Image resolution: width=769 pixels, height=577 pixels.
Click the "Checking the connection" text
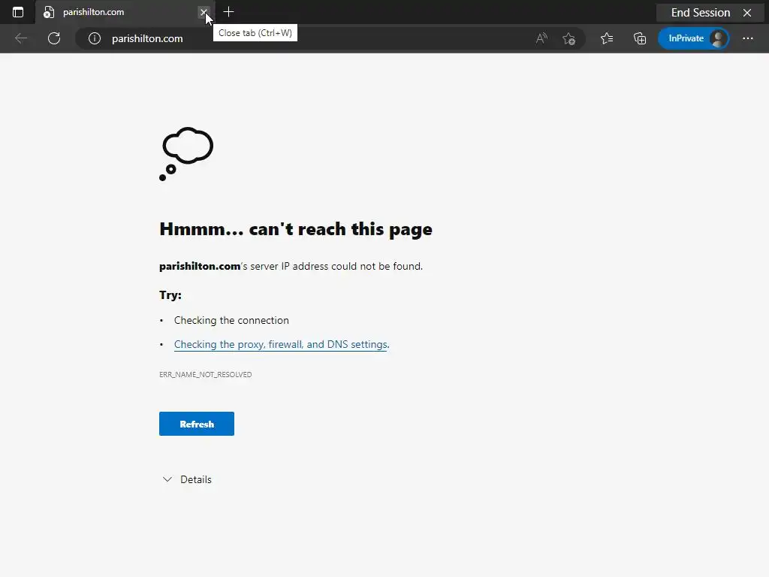(x=231, y=320)
